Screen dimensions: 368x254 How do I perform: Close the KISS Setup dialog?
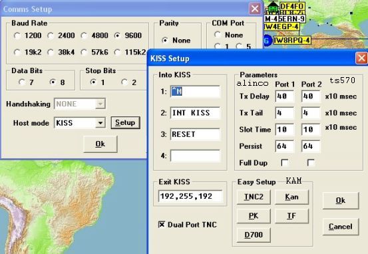(361, 58)
